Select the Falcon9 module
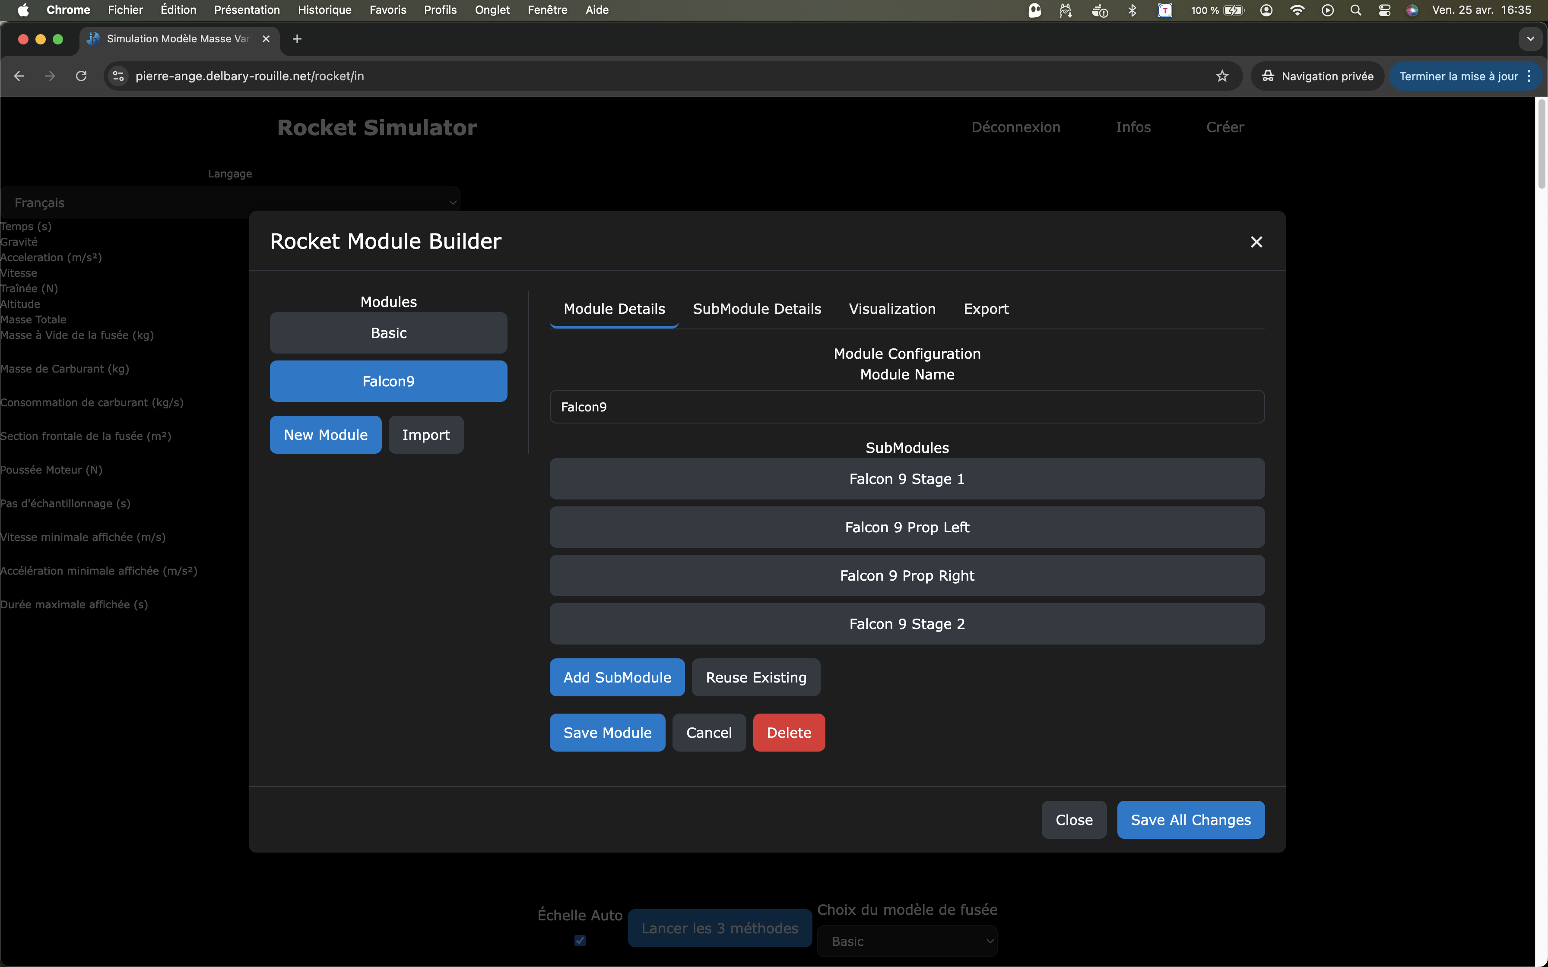Image resolution: width=1548 pixels, height=967 pixels. click(x=388, y=381)
